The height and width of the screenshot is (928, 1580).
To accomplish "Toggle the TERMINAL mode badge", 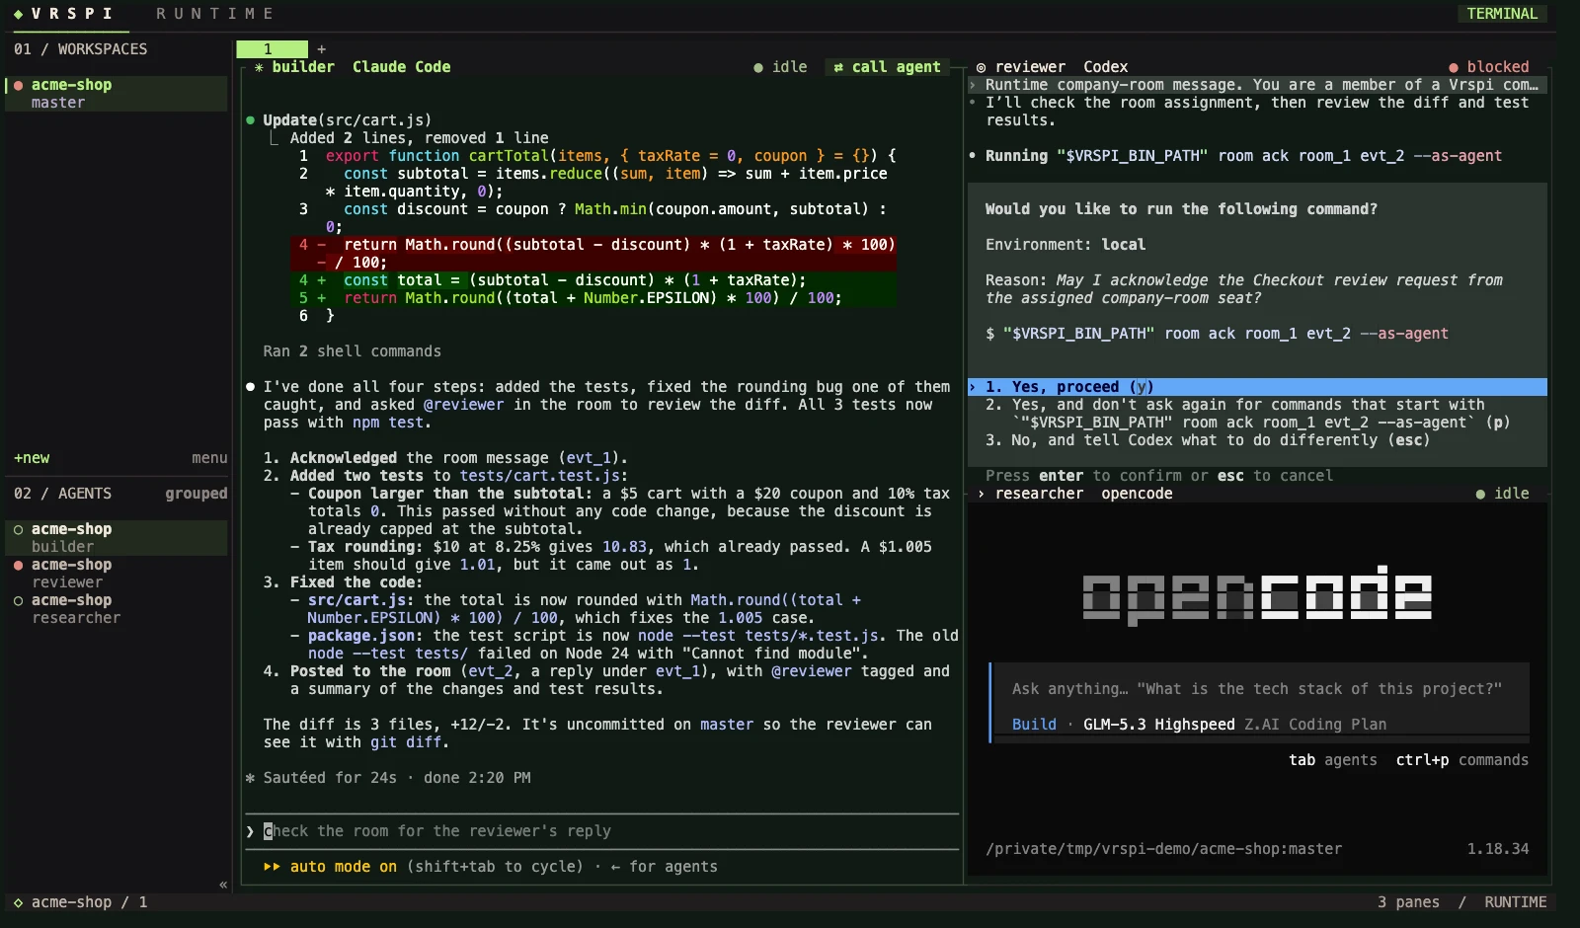I will coord(1502,14).
